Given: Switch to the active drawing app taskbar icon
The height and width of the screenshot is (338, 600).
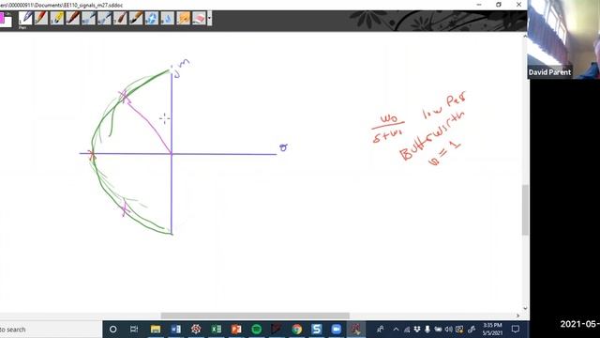Looking at the screenshot, I should (x=356, y=330).
